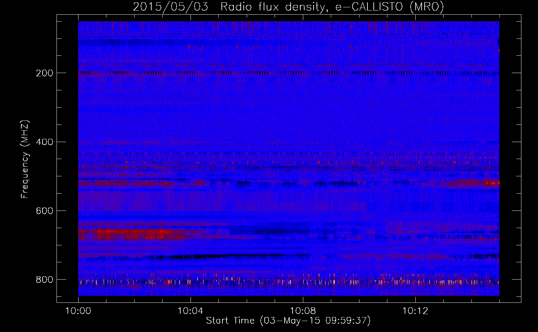
Task: Click the plot title "2015/05/03 Radio flux density, e-CALLISTO (MRO)"
Action: pyautogui.click(x=288, y=7)
